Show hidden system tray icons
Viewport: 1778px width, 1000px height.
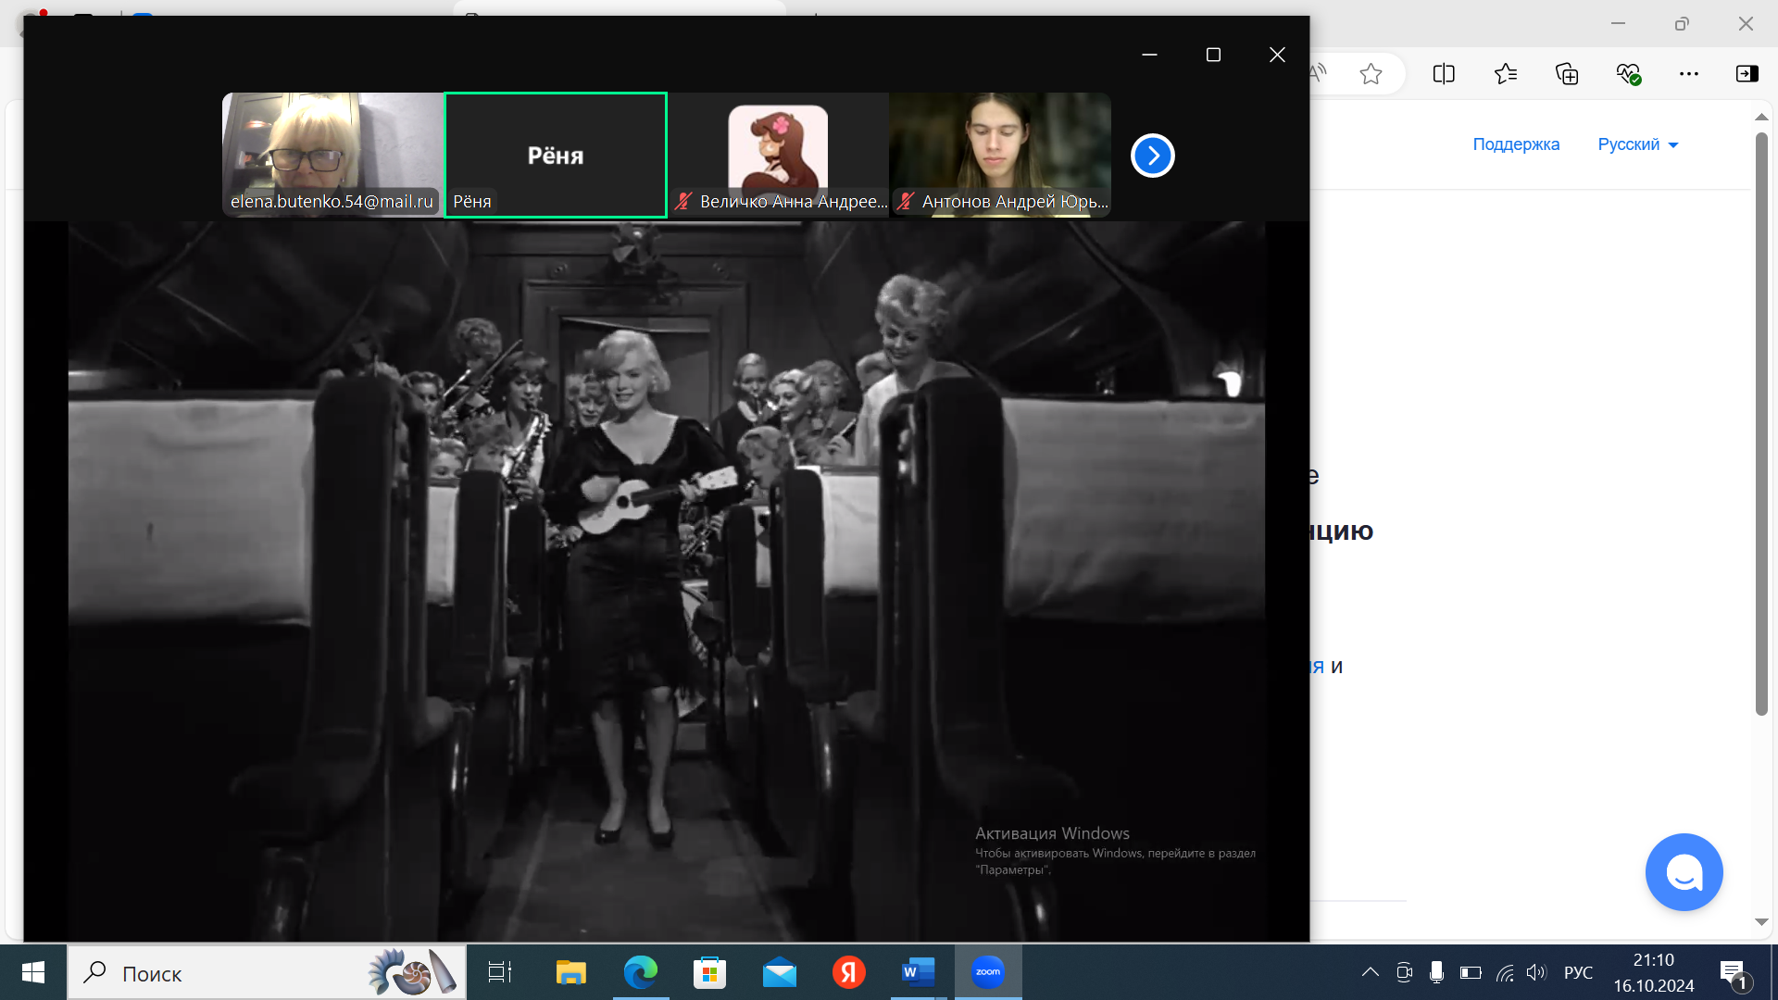pyautogui.click(x=1370, y=972)
